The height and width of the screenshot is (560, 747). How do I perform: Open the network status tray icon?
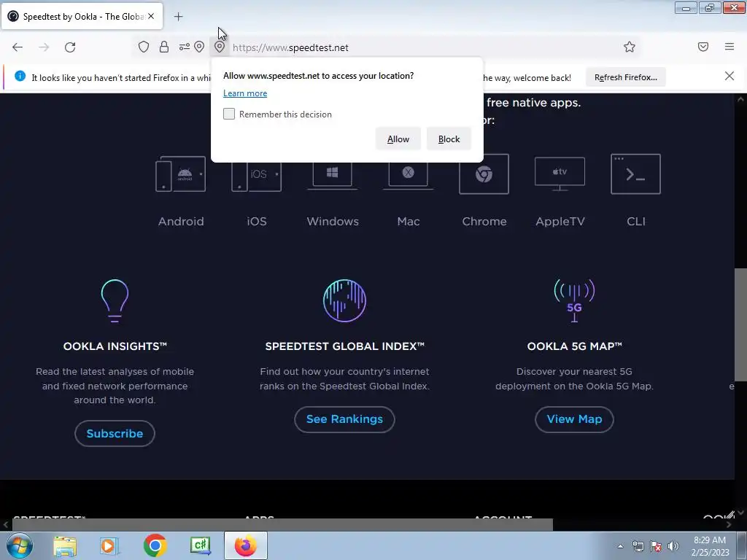pyautogui.click(x=638, y=546)
